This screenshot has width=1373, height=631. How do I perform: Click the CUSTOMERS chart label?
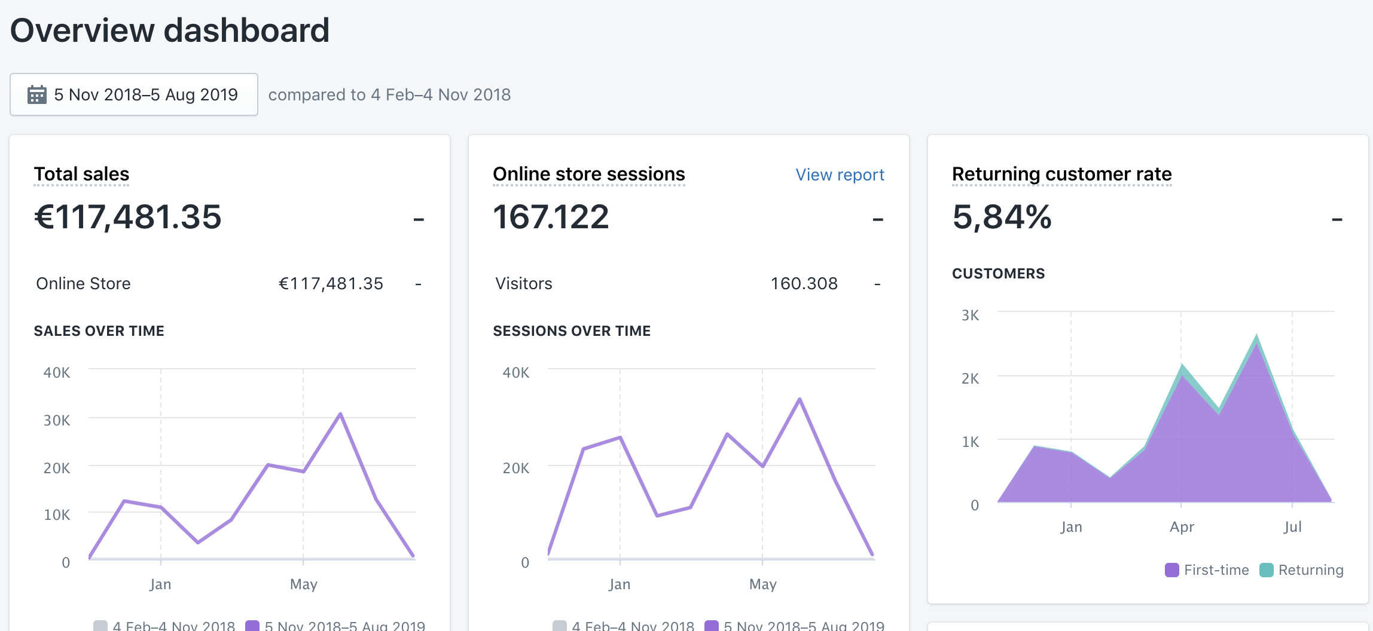point(998,274)
